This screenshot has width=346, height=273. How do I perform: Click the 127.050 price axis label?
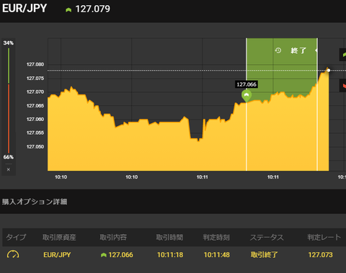[35, 147]
